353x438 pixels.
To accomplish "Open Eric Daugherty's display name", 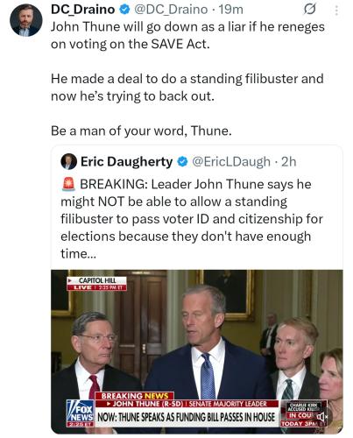I will point(126,161).
